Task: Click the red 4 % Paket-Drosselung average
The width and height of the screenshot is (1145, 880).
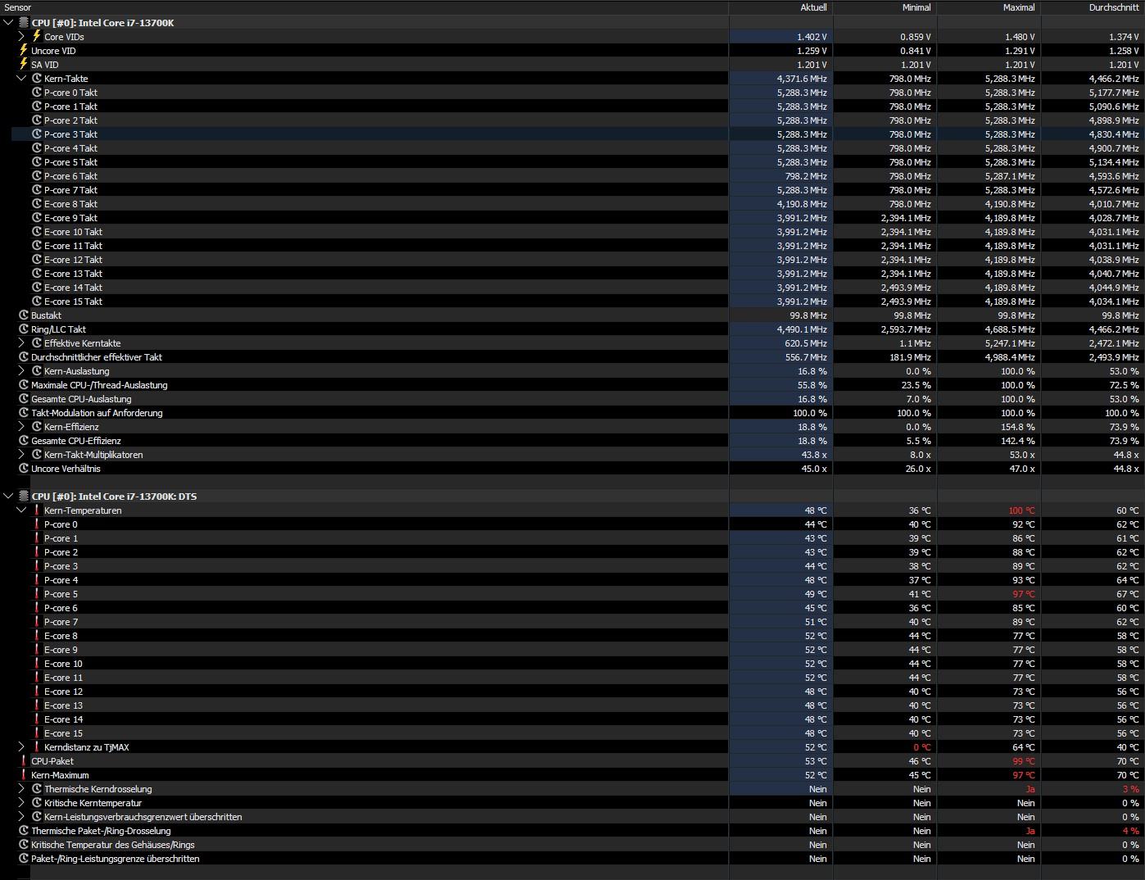Action: click(x=1130, y=831)
